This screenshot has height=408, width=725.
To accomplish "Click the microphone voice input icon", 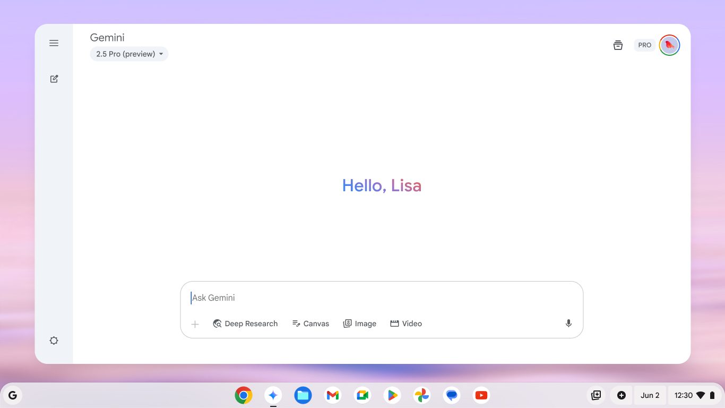I will [x=568, y=324].
